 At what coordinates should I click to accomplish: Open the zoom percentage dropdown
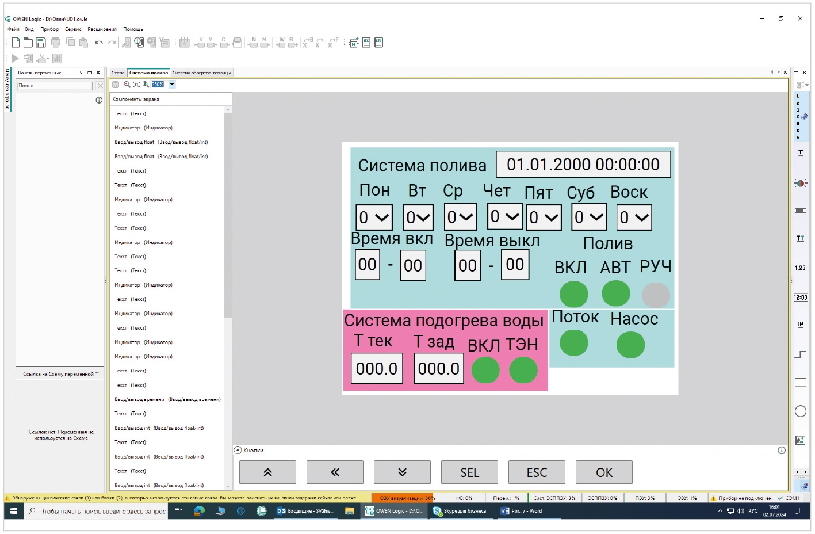coord(172,85)
